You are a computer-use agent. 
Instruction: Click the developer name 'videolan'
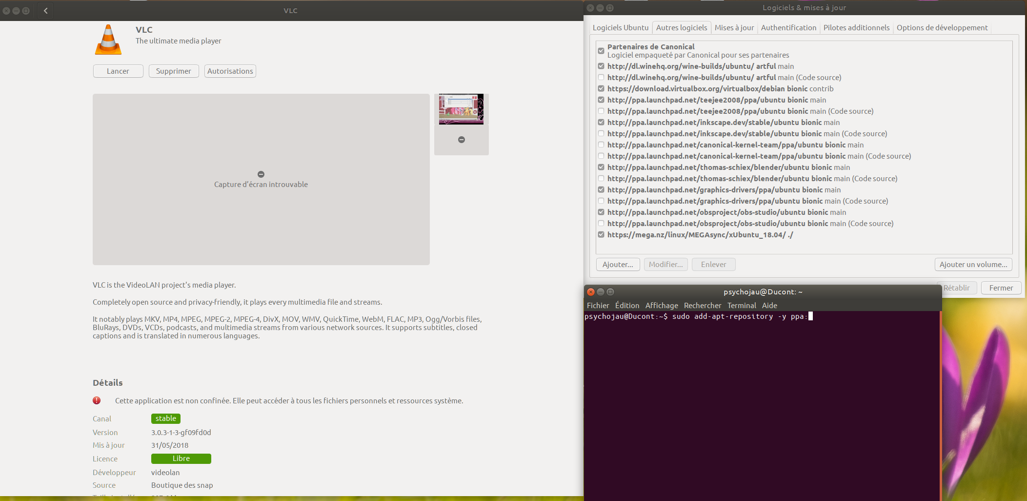pyautogui.click(x=165, y=472)
